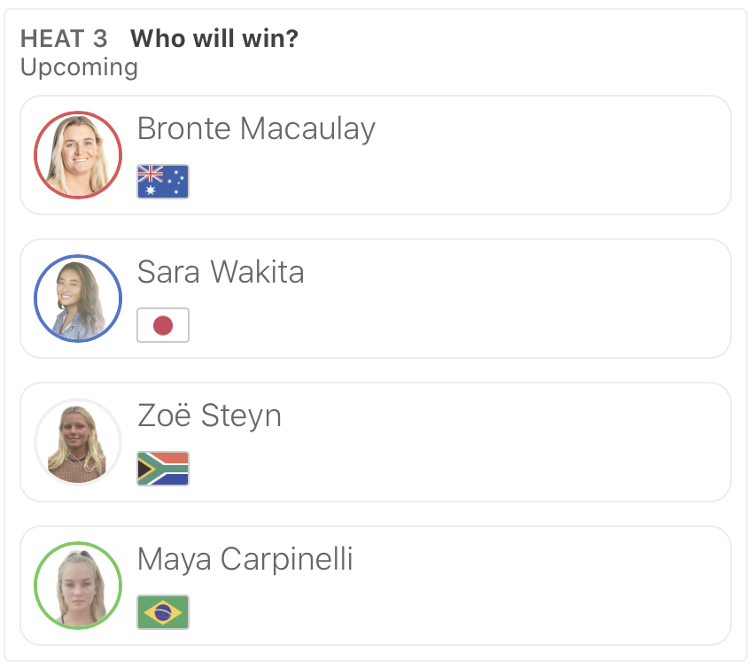
Task: Click Sara Wakita's profile photo
Action: click(78, 299)
